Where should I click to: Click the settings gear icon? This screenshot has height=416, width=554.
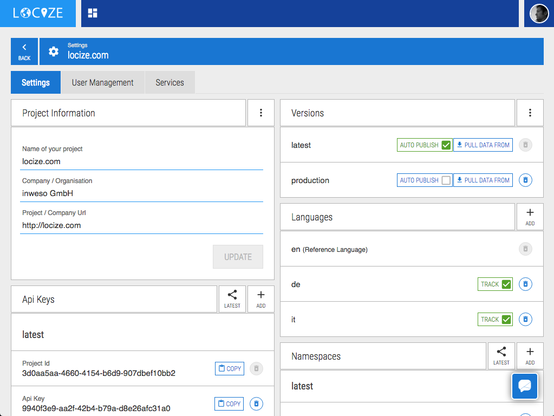pos(54,51)
